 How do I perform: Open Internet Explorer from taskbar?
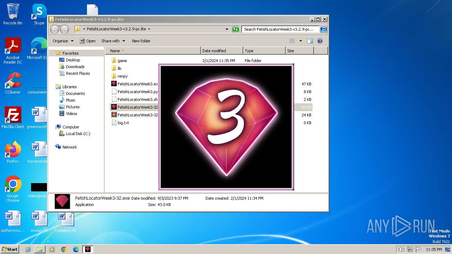pyautogui.click(x=28, y=249)
